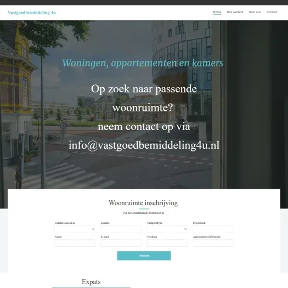Click the Expats heading
This screenshot has height=288, width=288.
91,282
